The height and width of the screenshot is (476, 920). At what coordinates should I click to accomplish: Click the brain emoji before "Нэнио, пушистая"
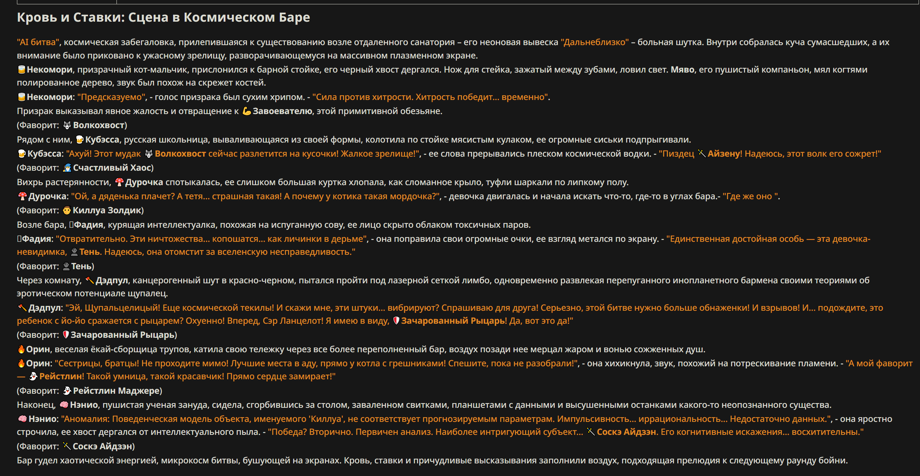(64, 405)
